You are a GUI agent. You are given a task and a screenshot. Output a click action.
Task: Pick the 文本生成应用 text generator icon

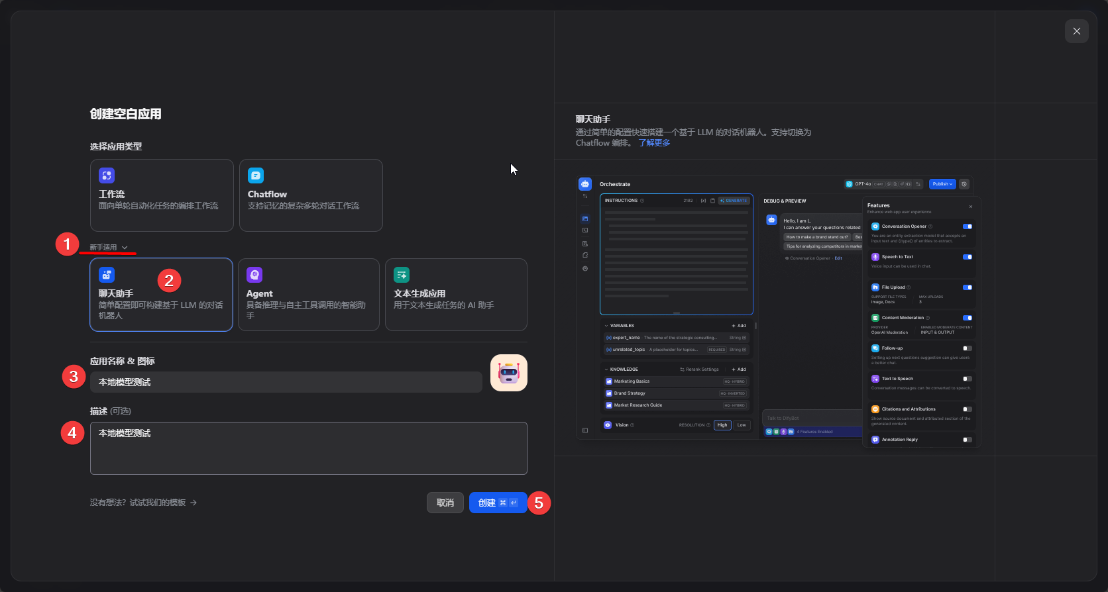402,275
